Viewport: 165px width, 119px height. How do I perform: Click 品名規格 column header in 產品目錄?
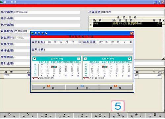pyautogui.click(x=127, y=20)
